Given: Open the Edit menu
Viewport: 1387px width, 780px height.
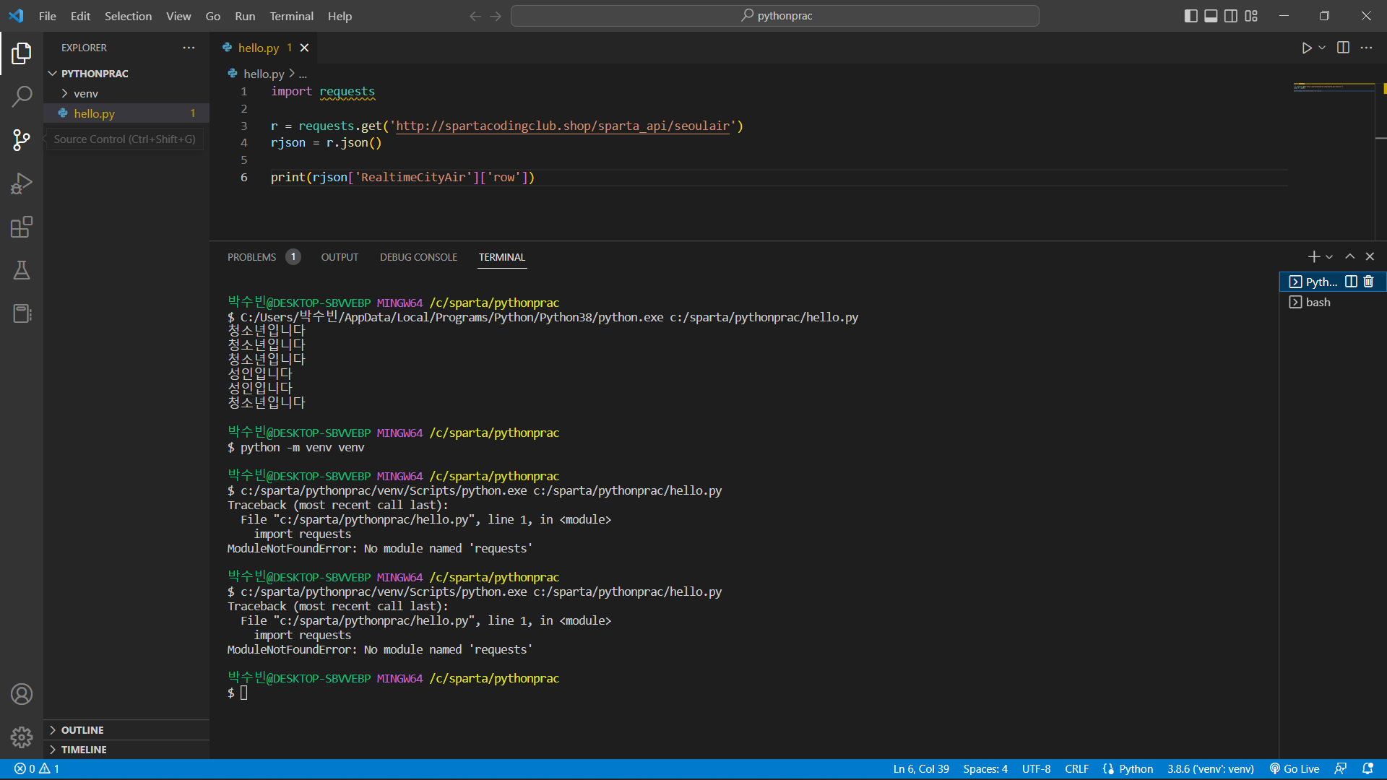Looking at the screenshot, I should (80, 16).
